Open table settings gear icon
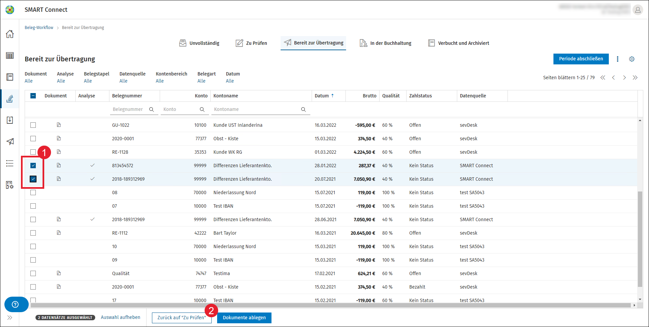Screen dimensions: 649x327 point(632,59)
